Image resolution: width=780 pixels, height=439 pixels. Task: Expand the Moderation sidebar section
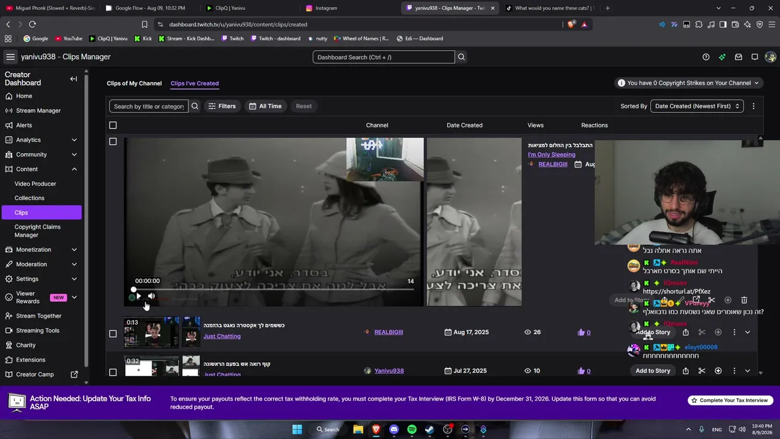[x=74, y=264]
